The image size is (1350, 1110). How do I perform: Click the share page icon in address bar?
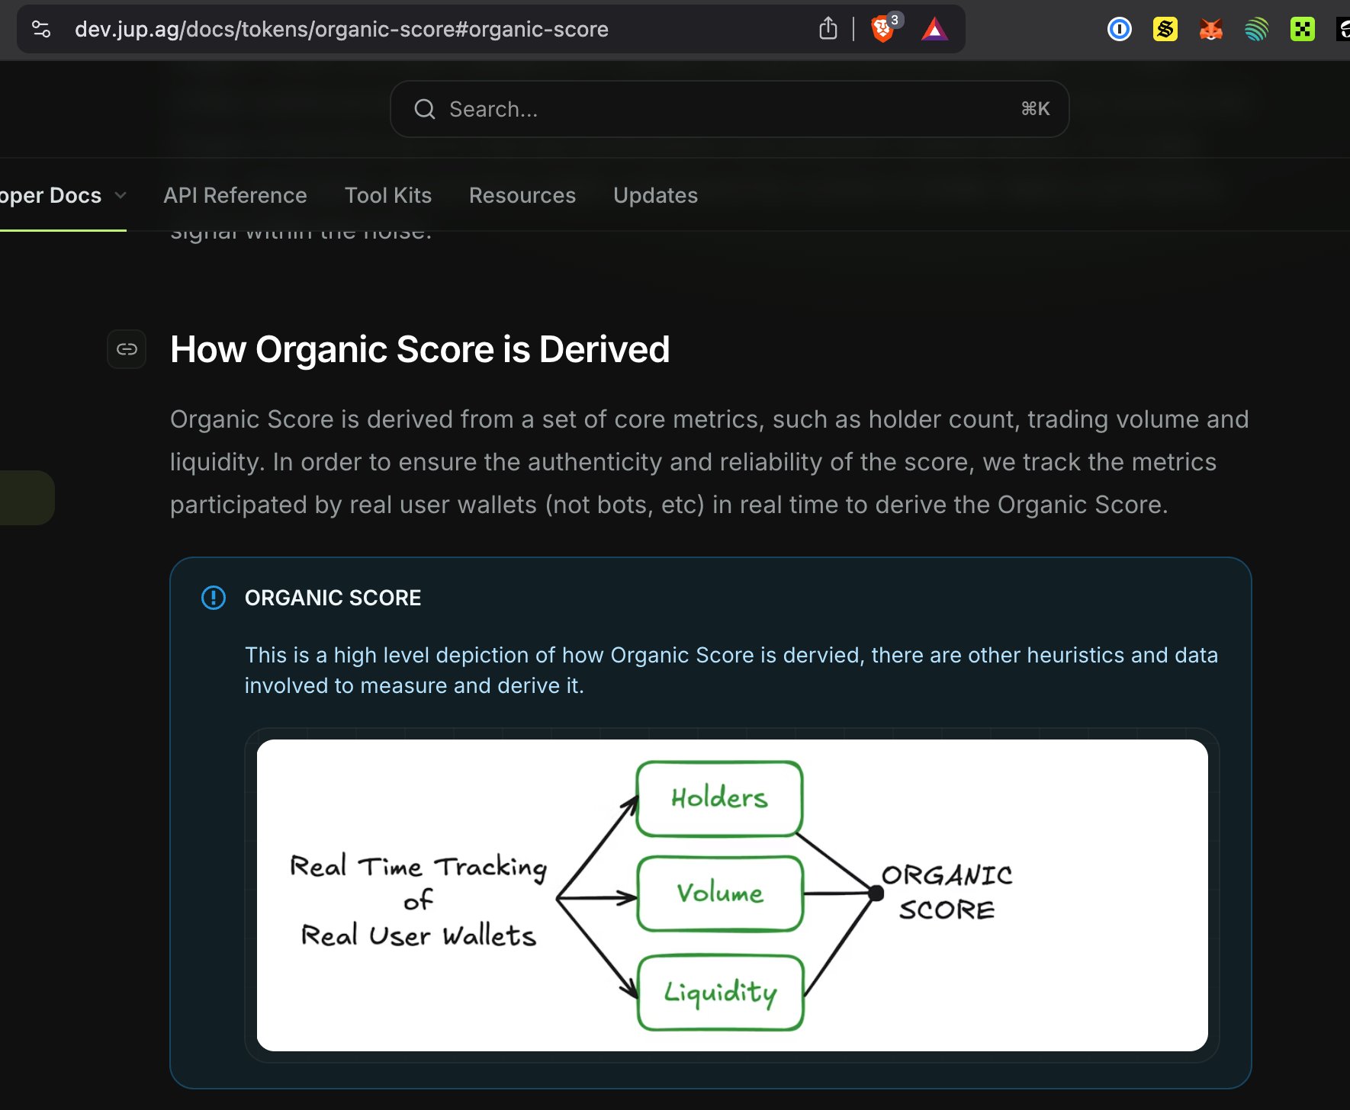[828, 29]
